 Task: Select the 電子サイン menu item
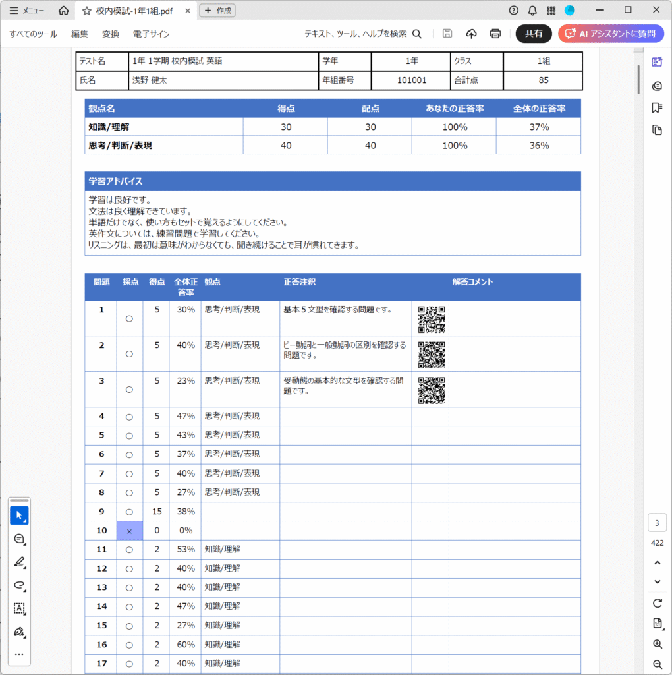pos(151,34)
